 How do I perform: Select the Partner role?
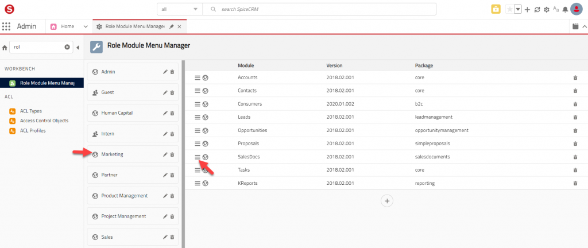(x=133, y=175)
